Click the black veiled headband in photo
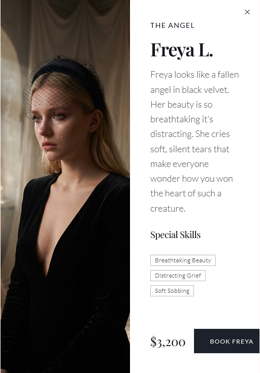This screenshot has width=260, height=373. [x=68, y=79]
